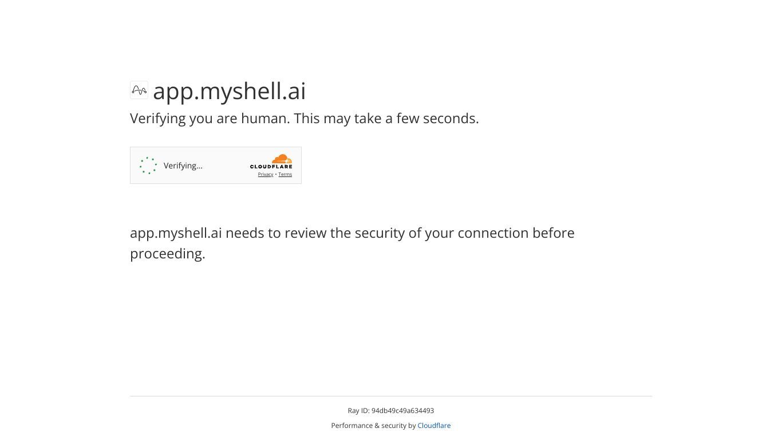Click the app.myshell.ai page heading
This screenshot has height=440, width=782.
point(230,91)
